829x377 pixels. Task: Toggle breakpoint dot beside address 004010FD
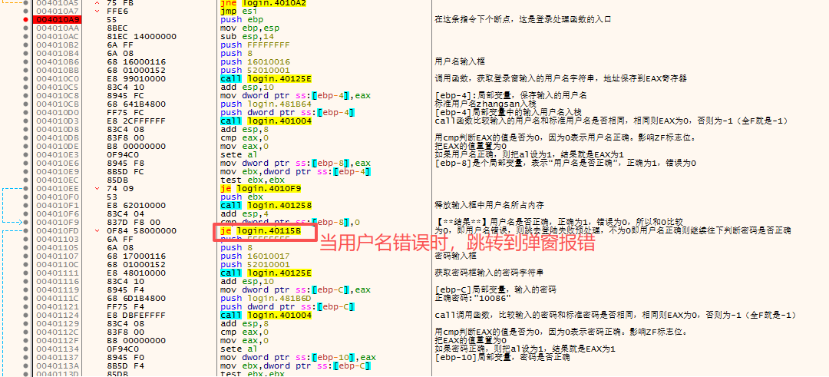click(25, 230)
